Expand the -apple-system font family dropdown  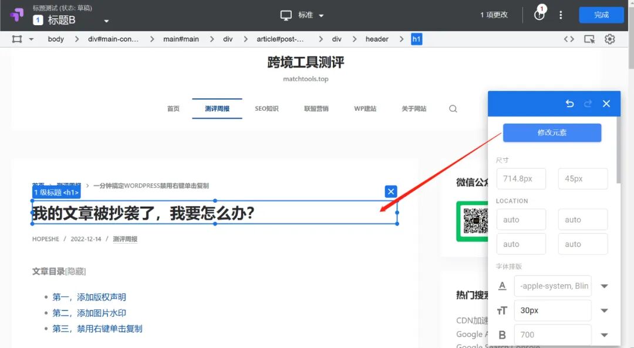coord(604,286)
